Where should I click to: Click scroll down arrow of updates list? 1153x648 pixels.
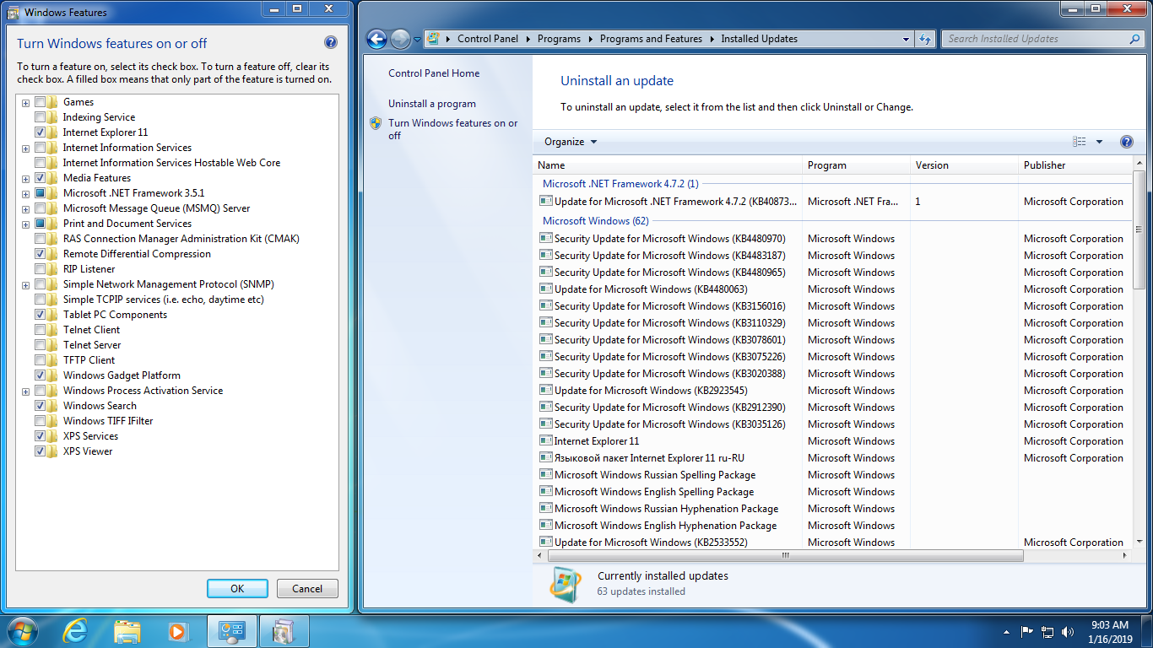coord(1139,542)
